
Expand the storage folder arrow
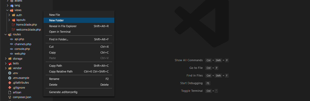click(6, 59)
